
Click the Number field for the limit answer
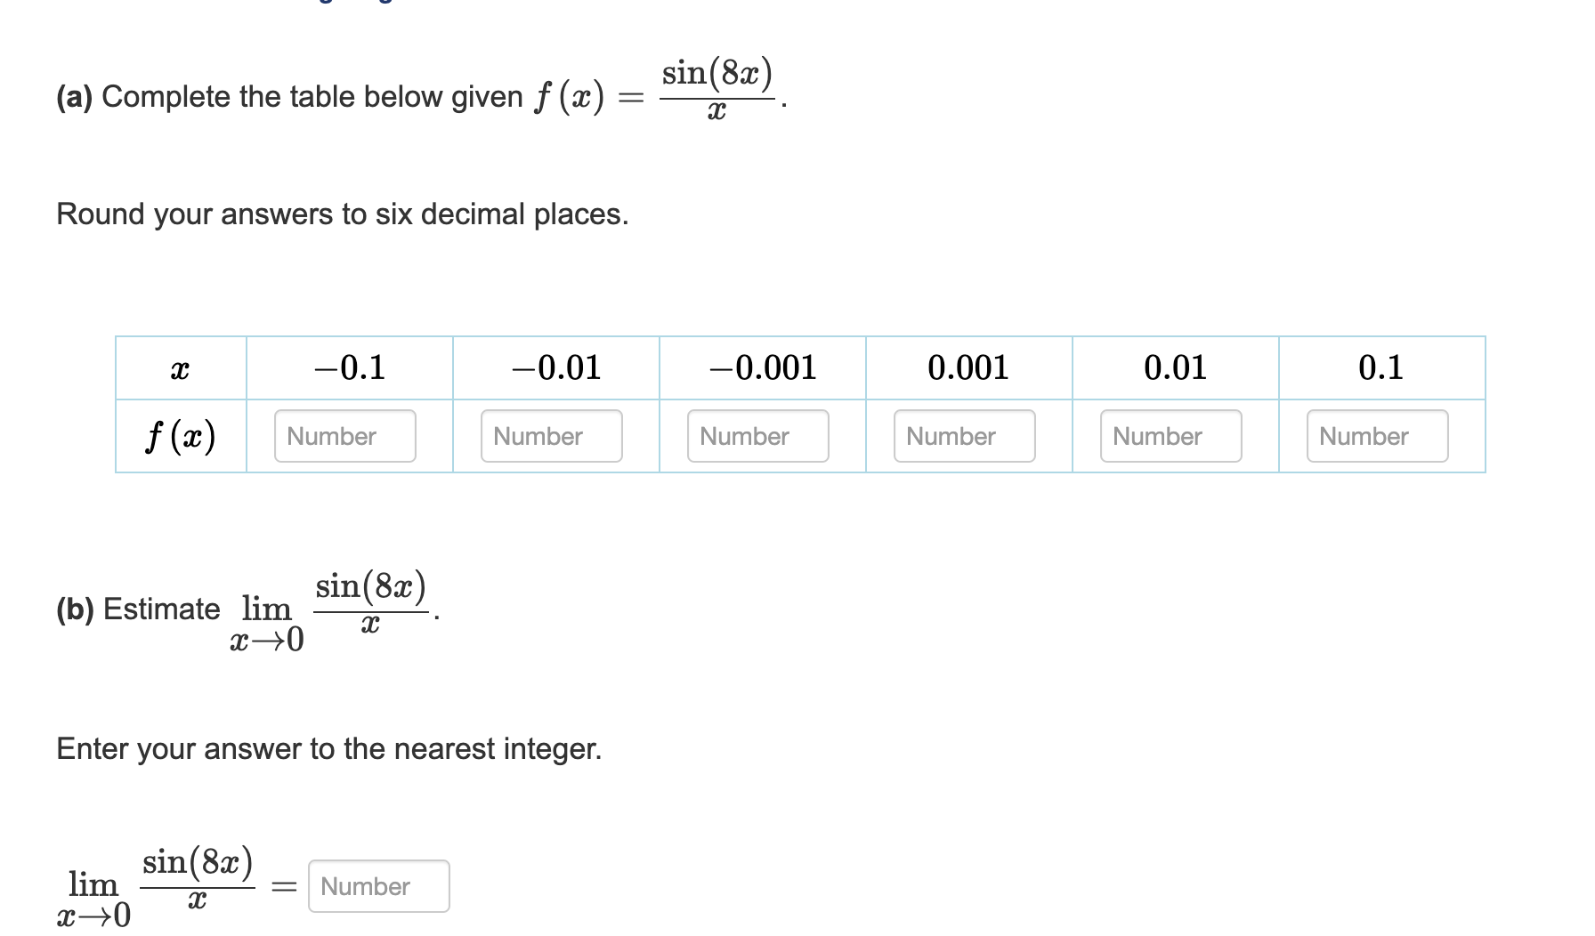pyautogui.click(x=378, y=885)
